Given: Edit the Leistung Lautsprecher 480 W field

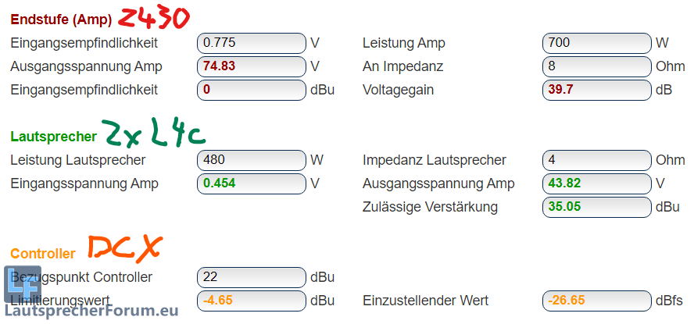Looking at the screenshot, I should click(x=251, y=160).
